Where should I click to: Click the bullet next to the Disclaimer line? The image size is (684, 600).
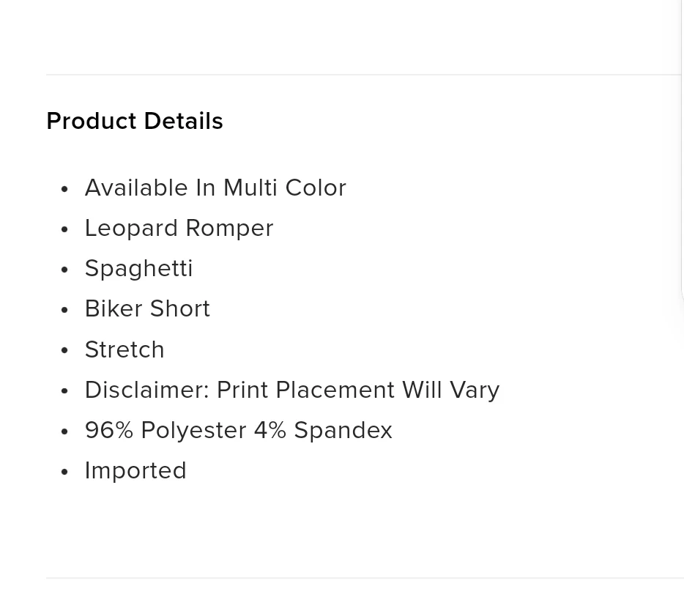65,391
